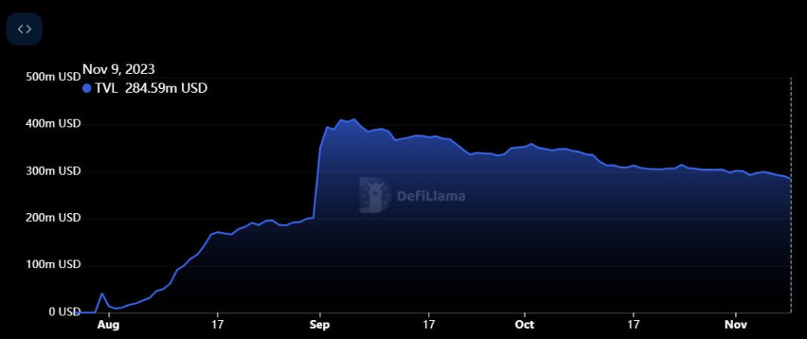This screenshot has height=339, width=807.
Task: Click the dashed vertical cursor line at chart's right edge
Action: (790, 197)
